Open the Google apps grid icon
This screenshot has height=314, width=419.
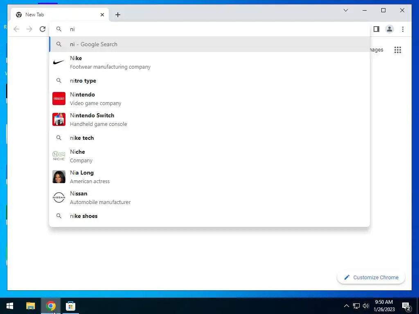tap(398, 50)
